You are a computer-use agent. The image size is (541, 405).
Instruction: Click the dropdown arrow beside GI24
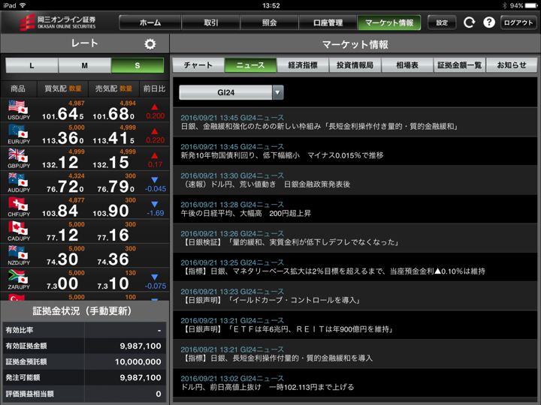[x=278, y=92]
